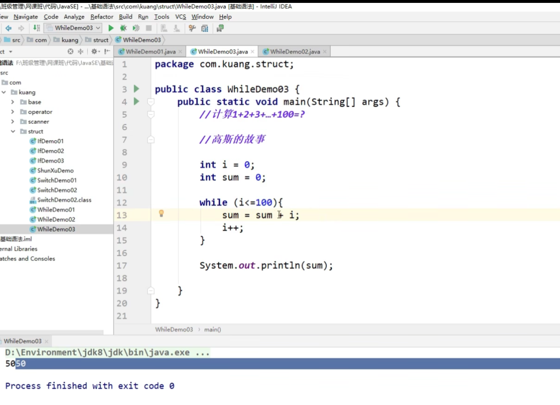Screen dimensions: 560x405
Task: Expand the base package node
Action: coord(13,102)
